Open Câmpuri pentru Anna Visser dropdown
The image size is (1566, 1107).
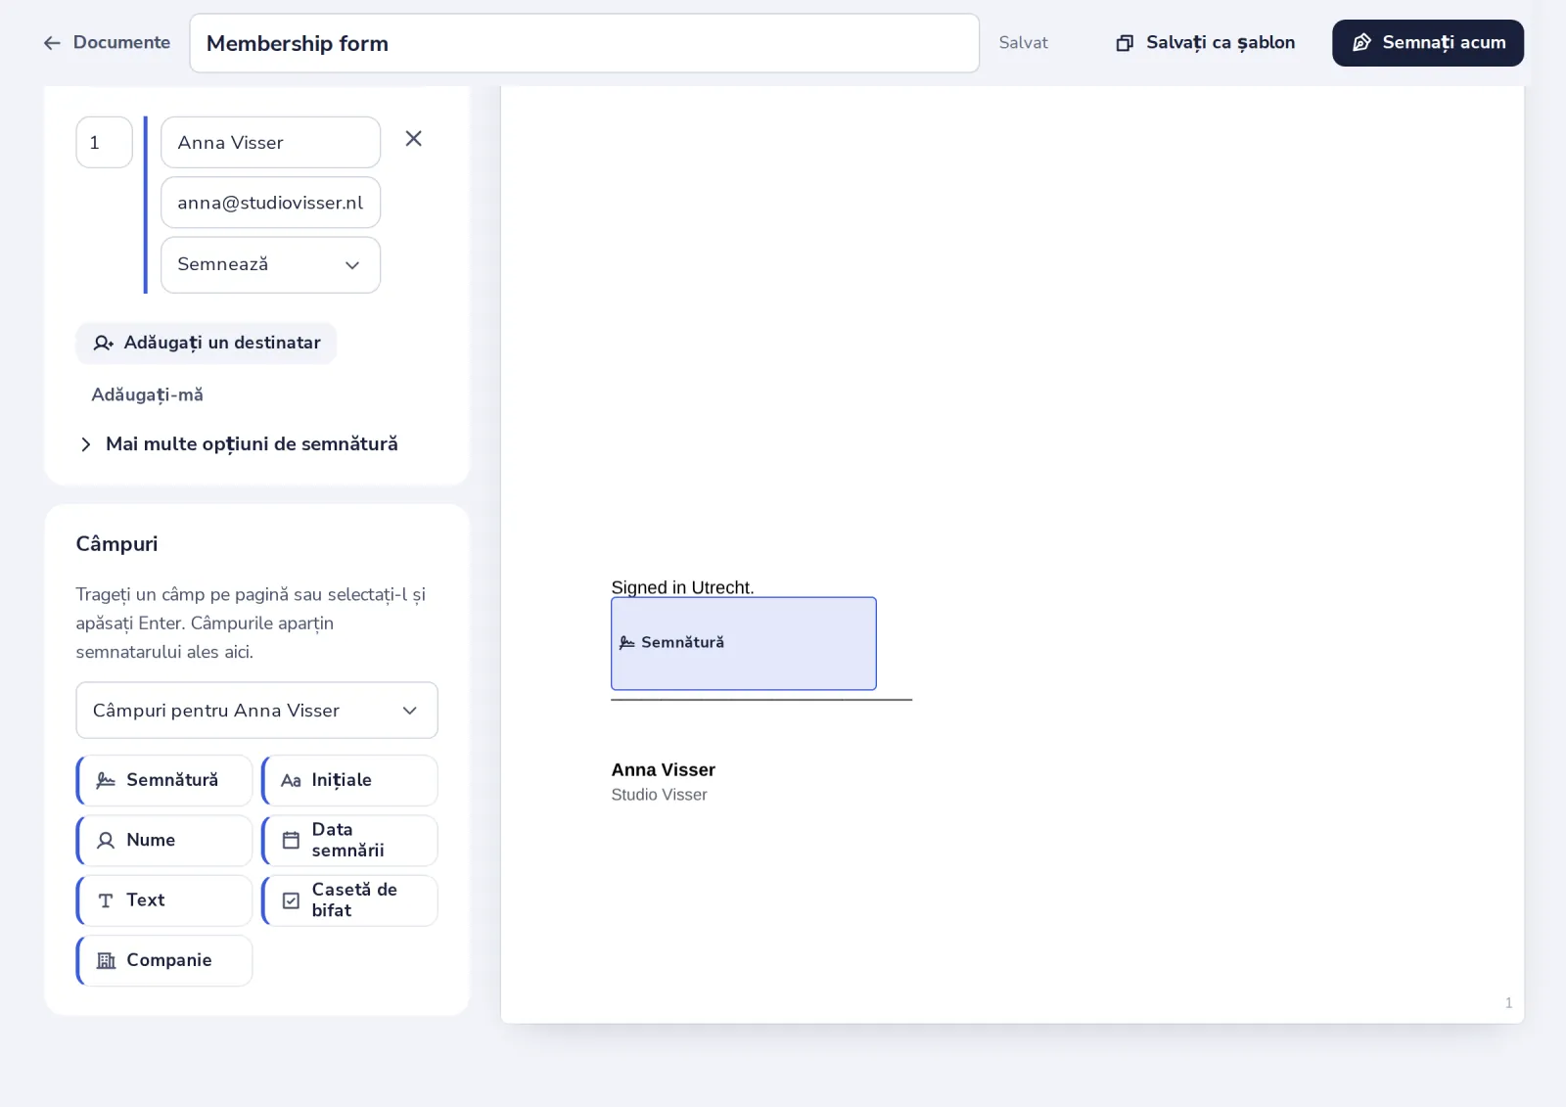[256, 711]
